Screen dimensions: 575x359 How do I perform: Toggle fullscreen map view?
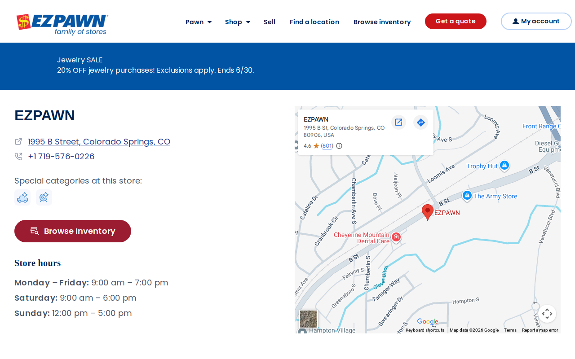click(547, 314)
